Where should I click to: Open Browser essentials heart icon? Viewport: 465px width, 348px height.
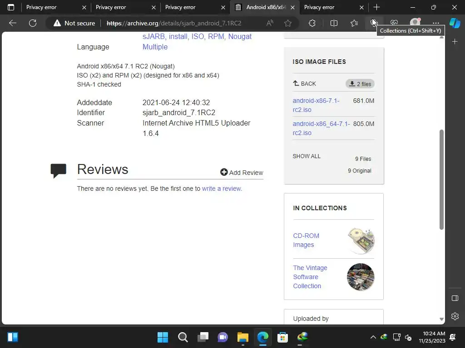[x=394, y=23]
